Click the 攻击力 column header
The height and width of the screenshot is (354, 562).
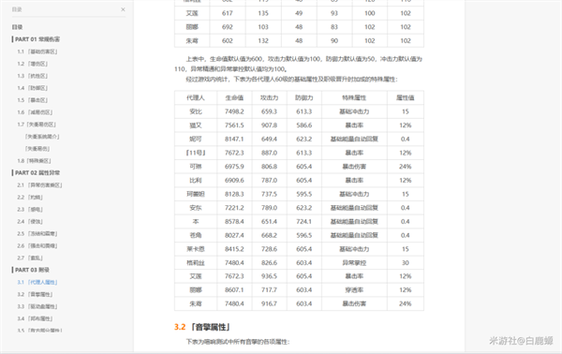[x=269, y=97]
